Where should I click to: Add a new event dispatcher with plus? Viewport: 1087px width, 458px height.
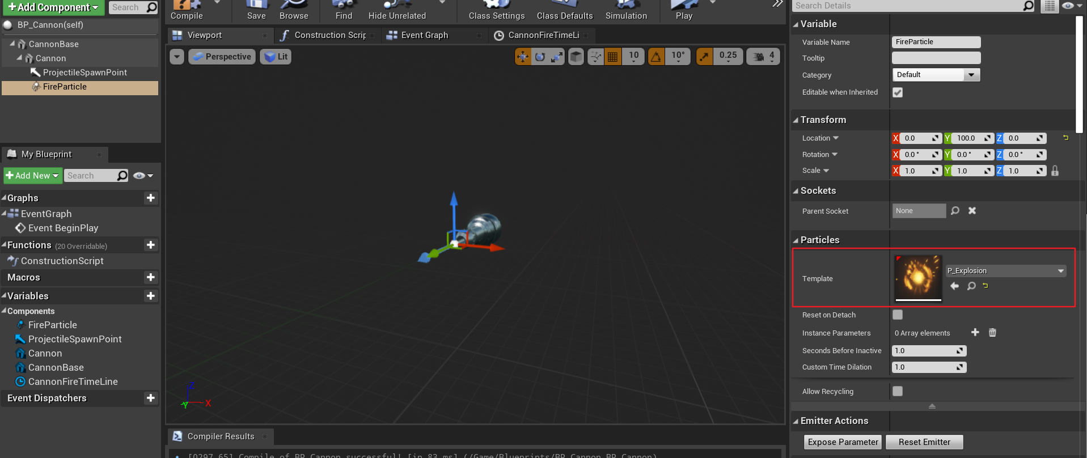point(150,398)
